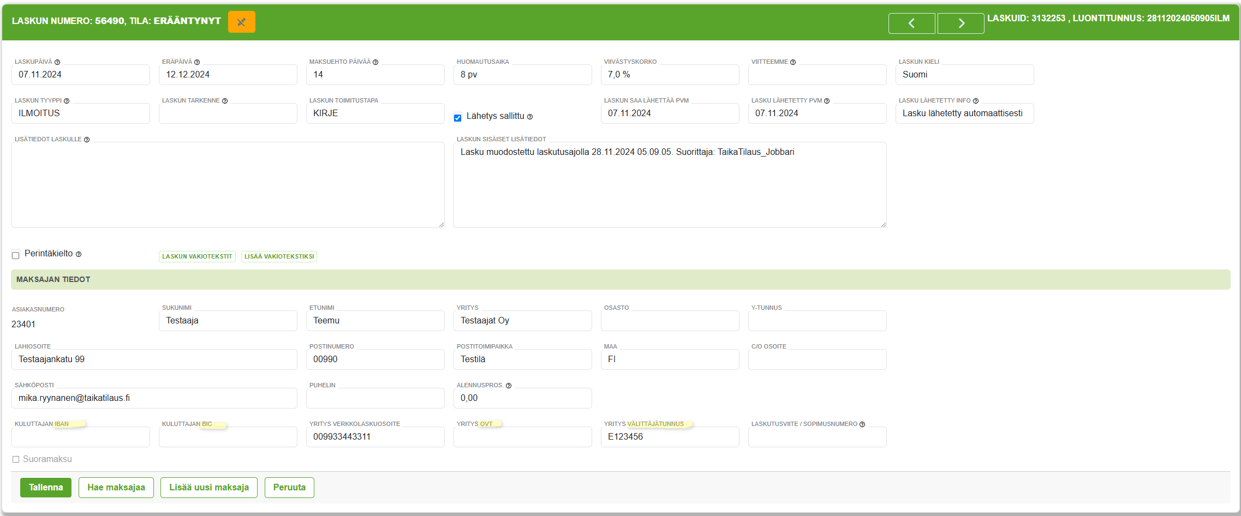The width and height of the screenshot is (1241, 516).
Task: Open help icon beside Laskun tyyppi label
Action: 67,101
